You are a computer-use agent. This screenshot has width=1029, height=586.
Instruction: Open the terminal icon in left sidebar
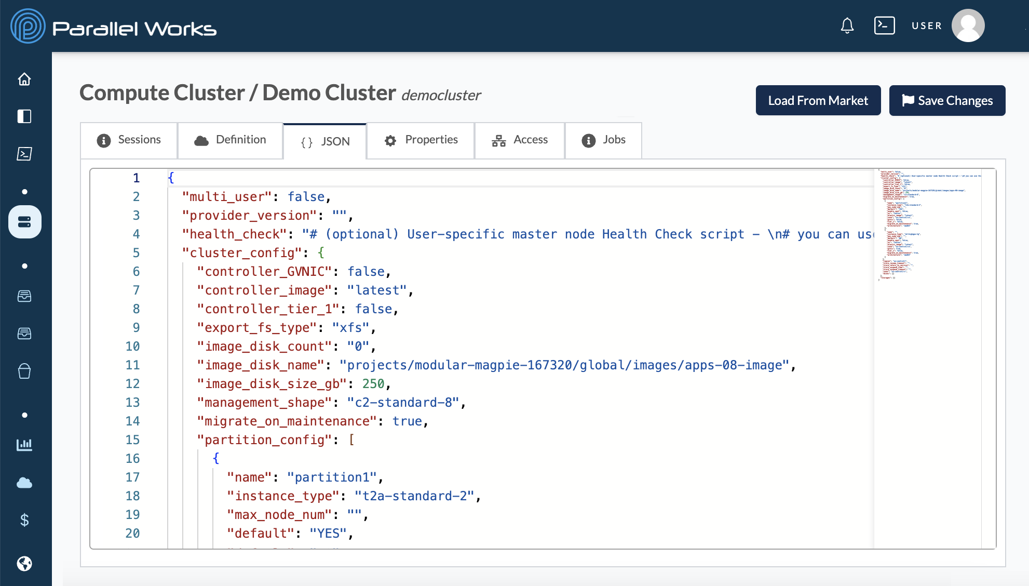tap(24, 154)
